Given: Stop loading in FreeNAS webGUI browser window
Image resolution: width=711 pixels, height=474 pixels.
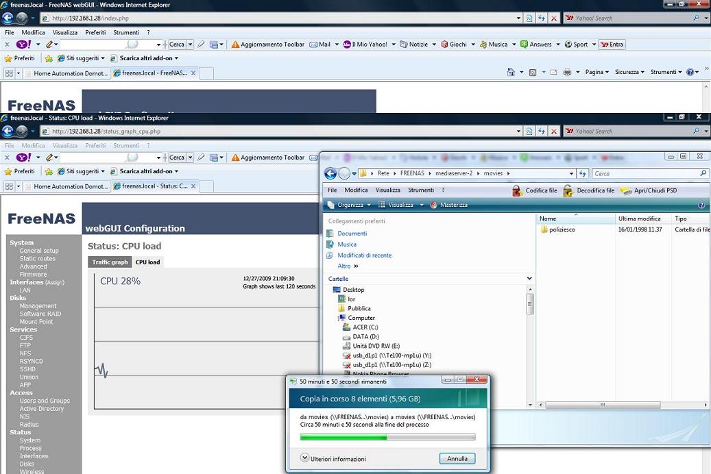Looking at the screenshot, I should click(x=554, y=18).
